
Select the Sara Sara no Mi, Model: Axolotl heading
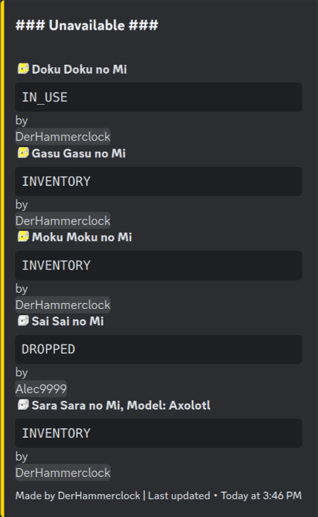121,405
